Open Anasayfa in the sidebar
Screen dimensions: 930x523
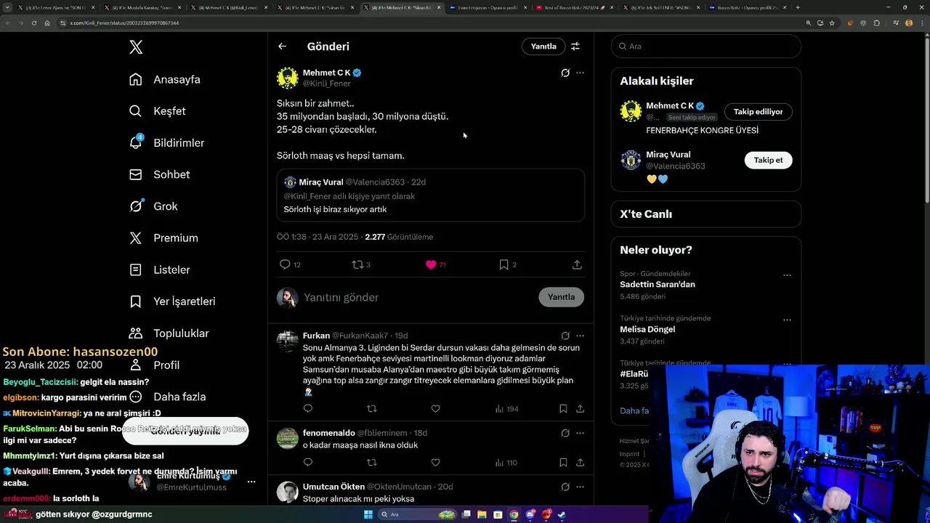coord(165,79)
